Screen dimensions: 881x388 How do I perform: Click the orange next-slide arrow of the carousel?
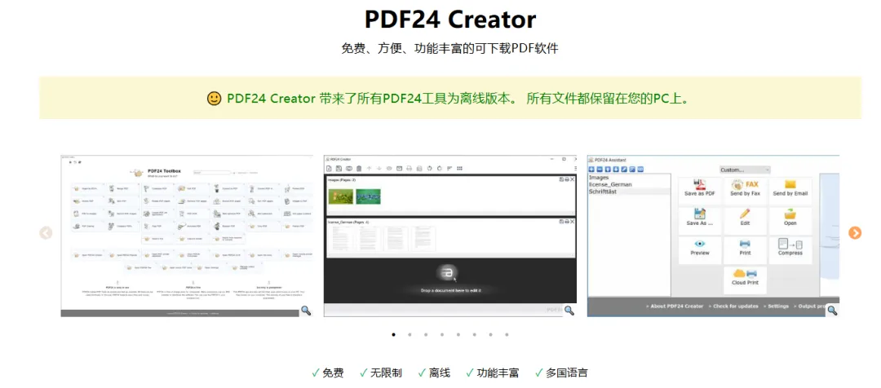(855, 232)
